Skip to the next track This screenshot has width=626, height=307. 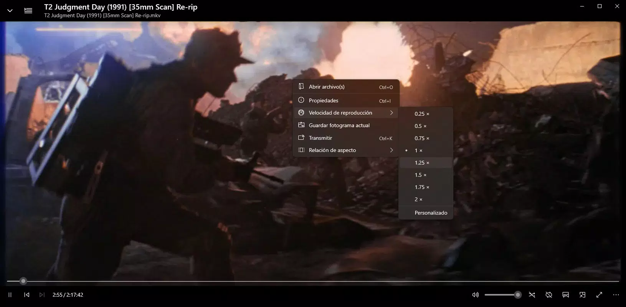point(42,295)
